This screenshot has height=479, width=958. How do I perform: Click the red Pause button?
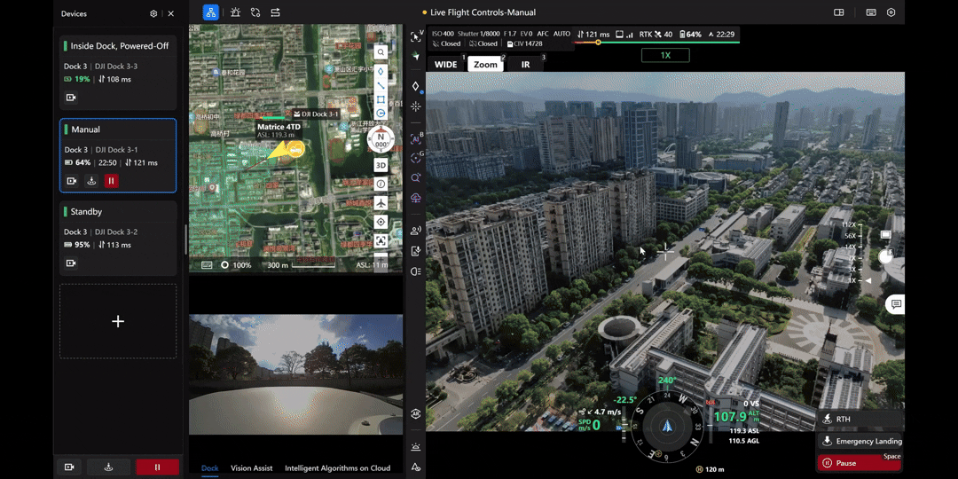pyautogui.click(x=860, y=463)
